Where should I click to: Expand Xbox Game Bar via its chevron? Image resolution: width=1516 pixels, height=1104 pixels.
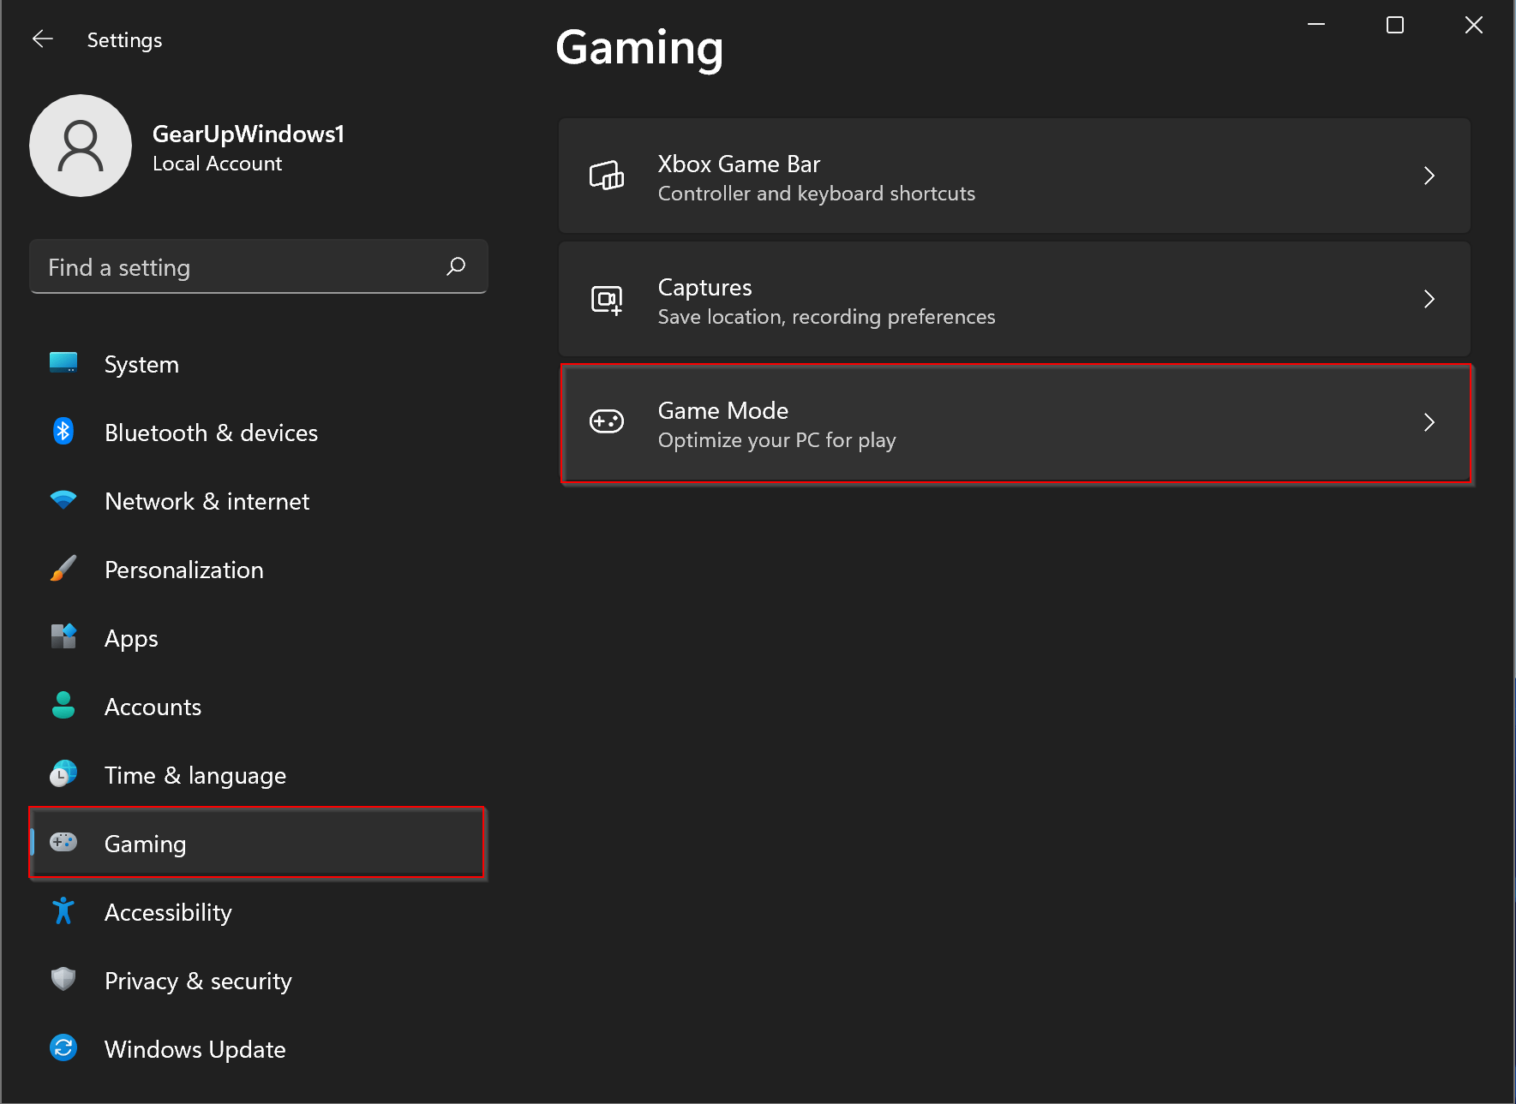click(1429, 176)
